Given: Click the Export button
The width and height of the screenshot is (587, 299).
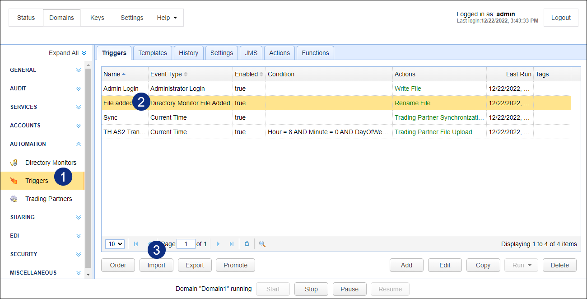Looking at the screenshot, I should coord(195,265).
